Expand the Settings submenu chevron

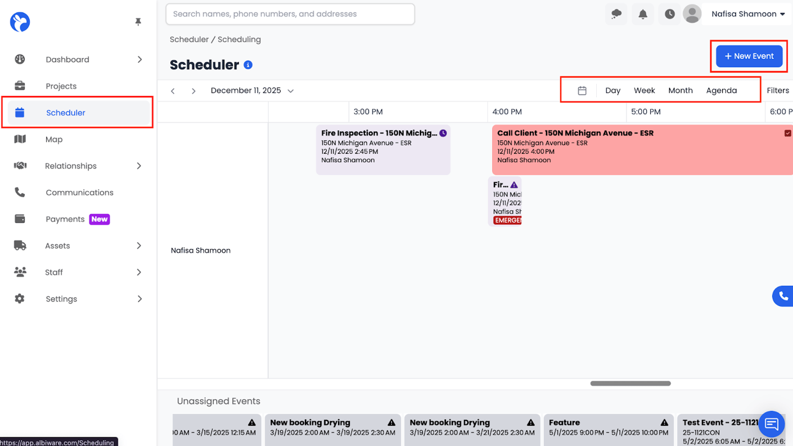tap(139, 299)
